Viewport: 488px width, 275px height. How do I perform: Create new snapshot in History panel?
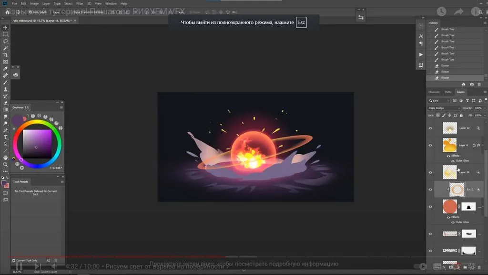[x=472, y=84]
